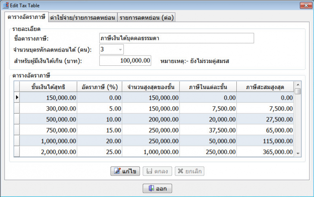The height and width of the screenshot is (197, 314).
Task: Click tax per bracket cell 7,500.00
Action: point(208,108)
